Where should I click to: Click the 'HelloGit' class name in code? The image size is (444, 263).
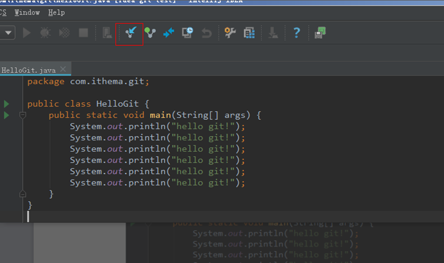(x=117, y=104)
